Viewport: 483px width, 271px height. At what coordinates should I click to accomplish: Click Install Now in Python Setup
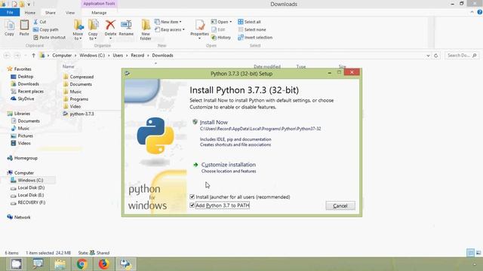(x=214, y=122)
